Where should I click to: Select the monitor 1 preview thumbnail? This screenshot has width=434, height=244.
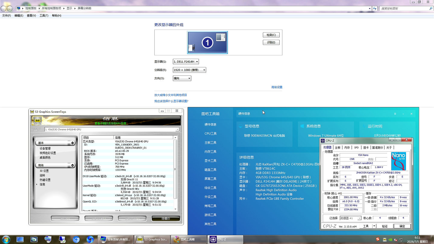207,42
